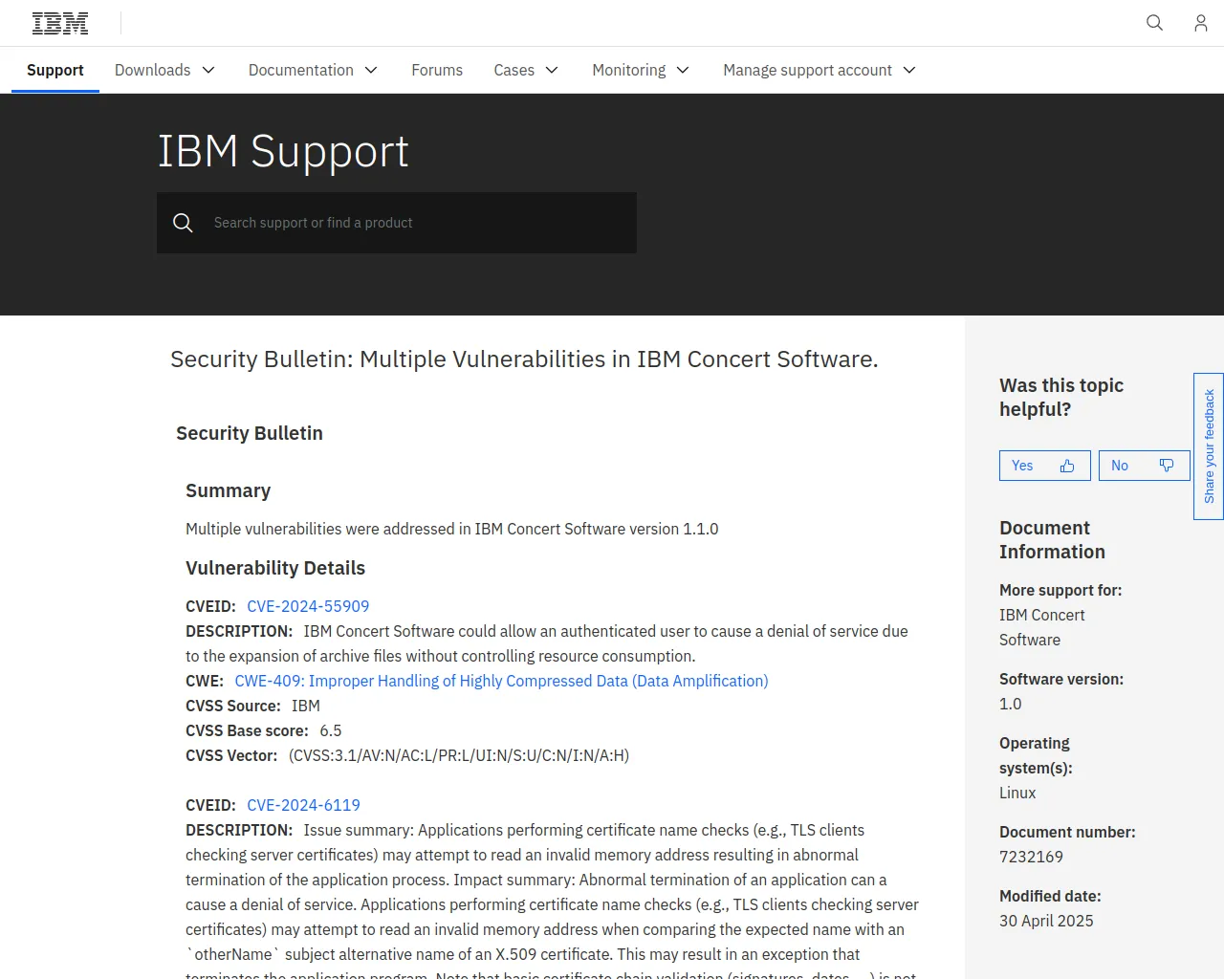
Task: Expand the Monitoring chevron
Action: pyautogui.click(x=683, y=70)
